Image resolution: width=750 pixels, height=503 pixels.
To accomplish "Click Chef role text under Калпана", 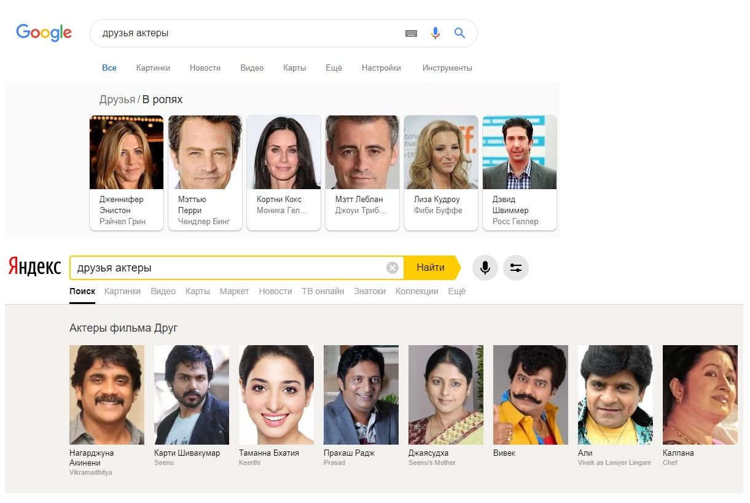I will click(x=670, y=462).
